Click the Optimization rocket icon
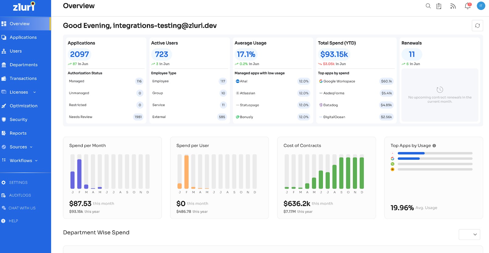 4,106
